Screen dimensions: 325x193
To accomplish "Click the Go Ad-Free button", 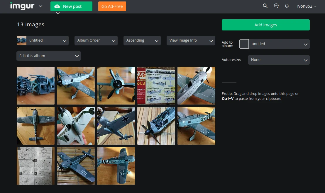I will [x=112, y=6].
